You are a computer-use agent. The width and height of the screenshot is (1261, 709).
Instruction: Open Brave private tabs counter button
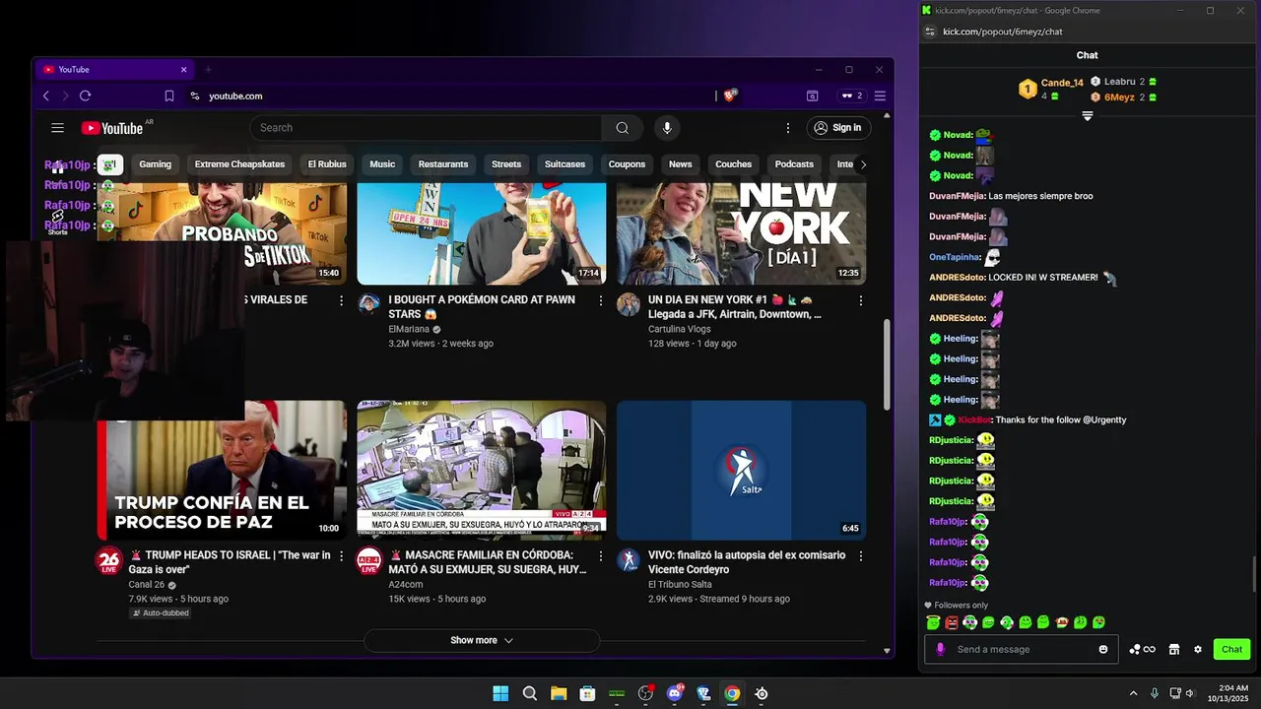pyautogui.click(x=850, y=96)
